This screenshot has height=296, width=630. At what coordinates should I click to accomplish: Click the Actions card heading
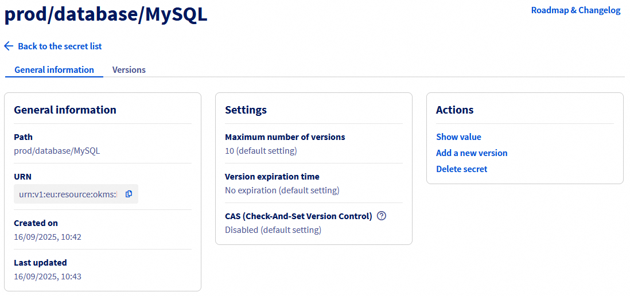pyautogui.click(x=454, y=110)
